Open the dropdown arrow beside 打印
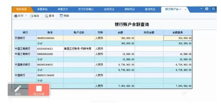221x104 pixels. (26, 16)
